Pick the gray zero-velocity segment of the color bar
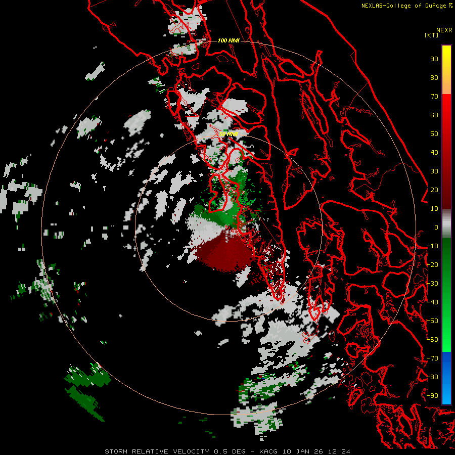This screenshot has height=455, width=455. click(446, 223)
